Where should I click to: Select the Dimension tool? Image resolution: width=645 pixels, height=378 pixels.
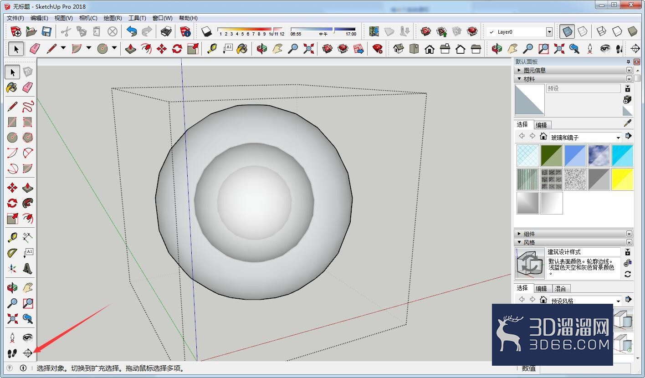click(28, 237)
